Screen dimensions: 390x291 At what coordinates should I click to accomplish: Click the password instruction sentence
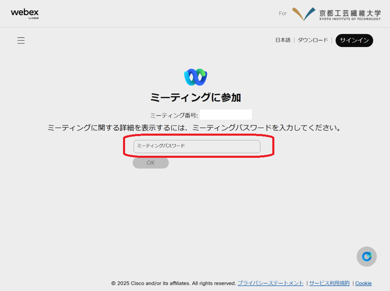click(194, 128)
